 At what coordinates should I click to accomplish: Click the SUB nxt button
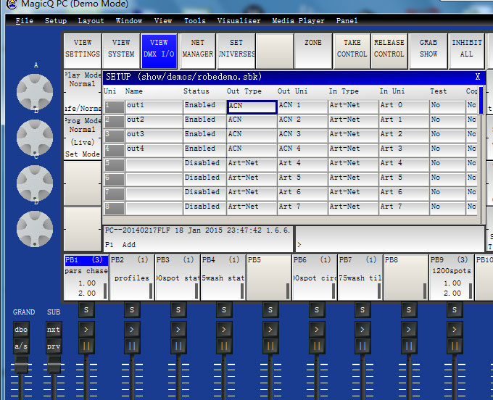(x=54, y=329)
